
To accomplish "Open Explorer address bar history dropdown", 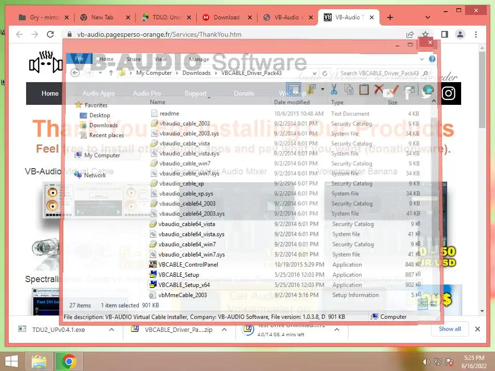I will pos(314,73).
